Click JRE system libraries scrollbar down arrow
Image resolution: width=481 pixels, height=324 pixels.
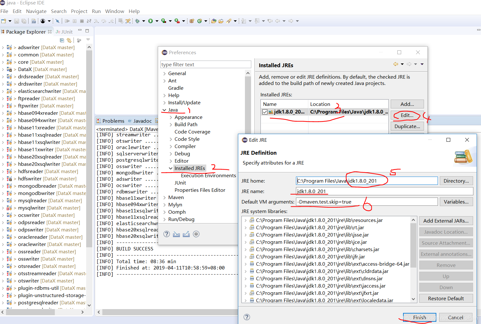click(x=413, y=299)
